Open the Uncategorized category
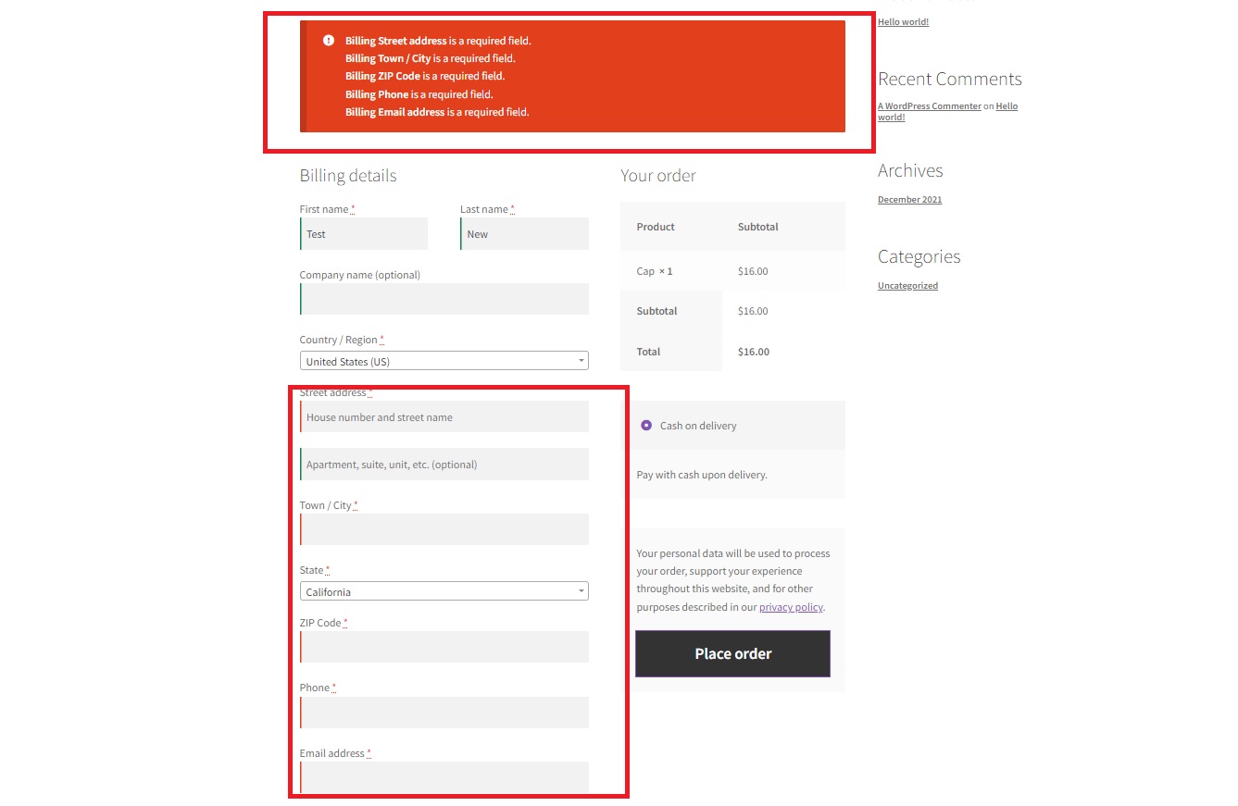The width and height of the screenshot is (1238, 806). pos(907,285)
